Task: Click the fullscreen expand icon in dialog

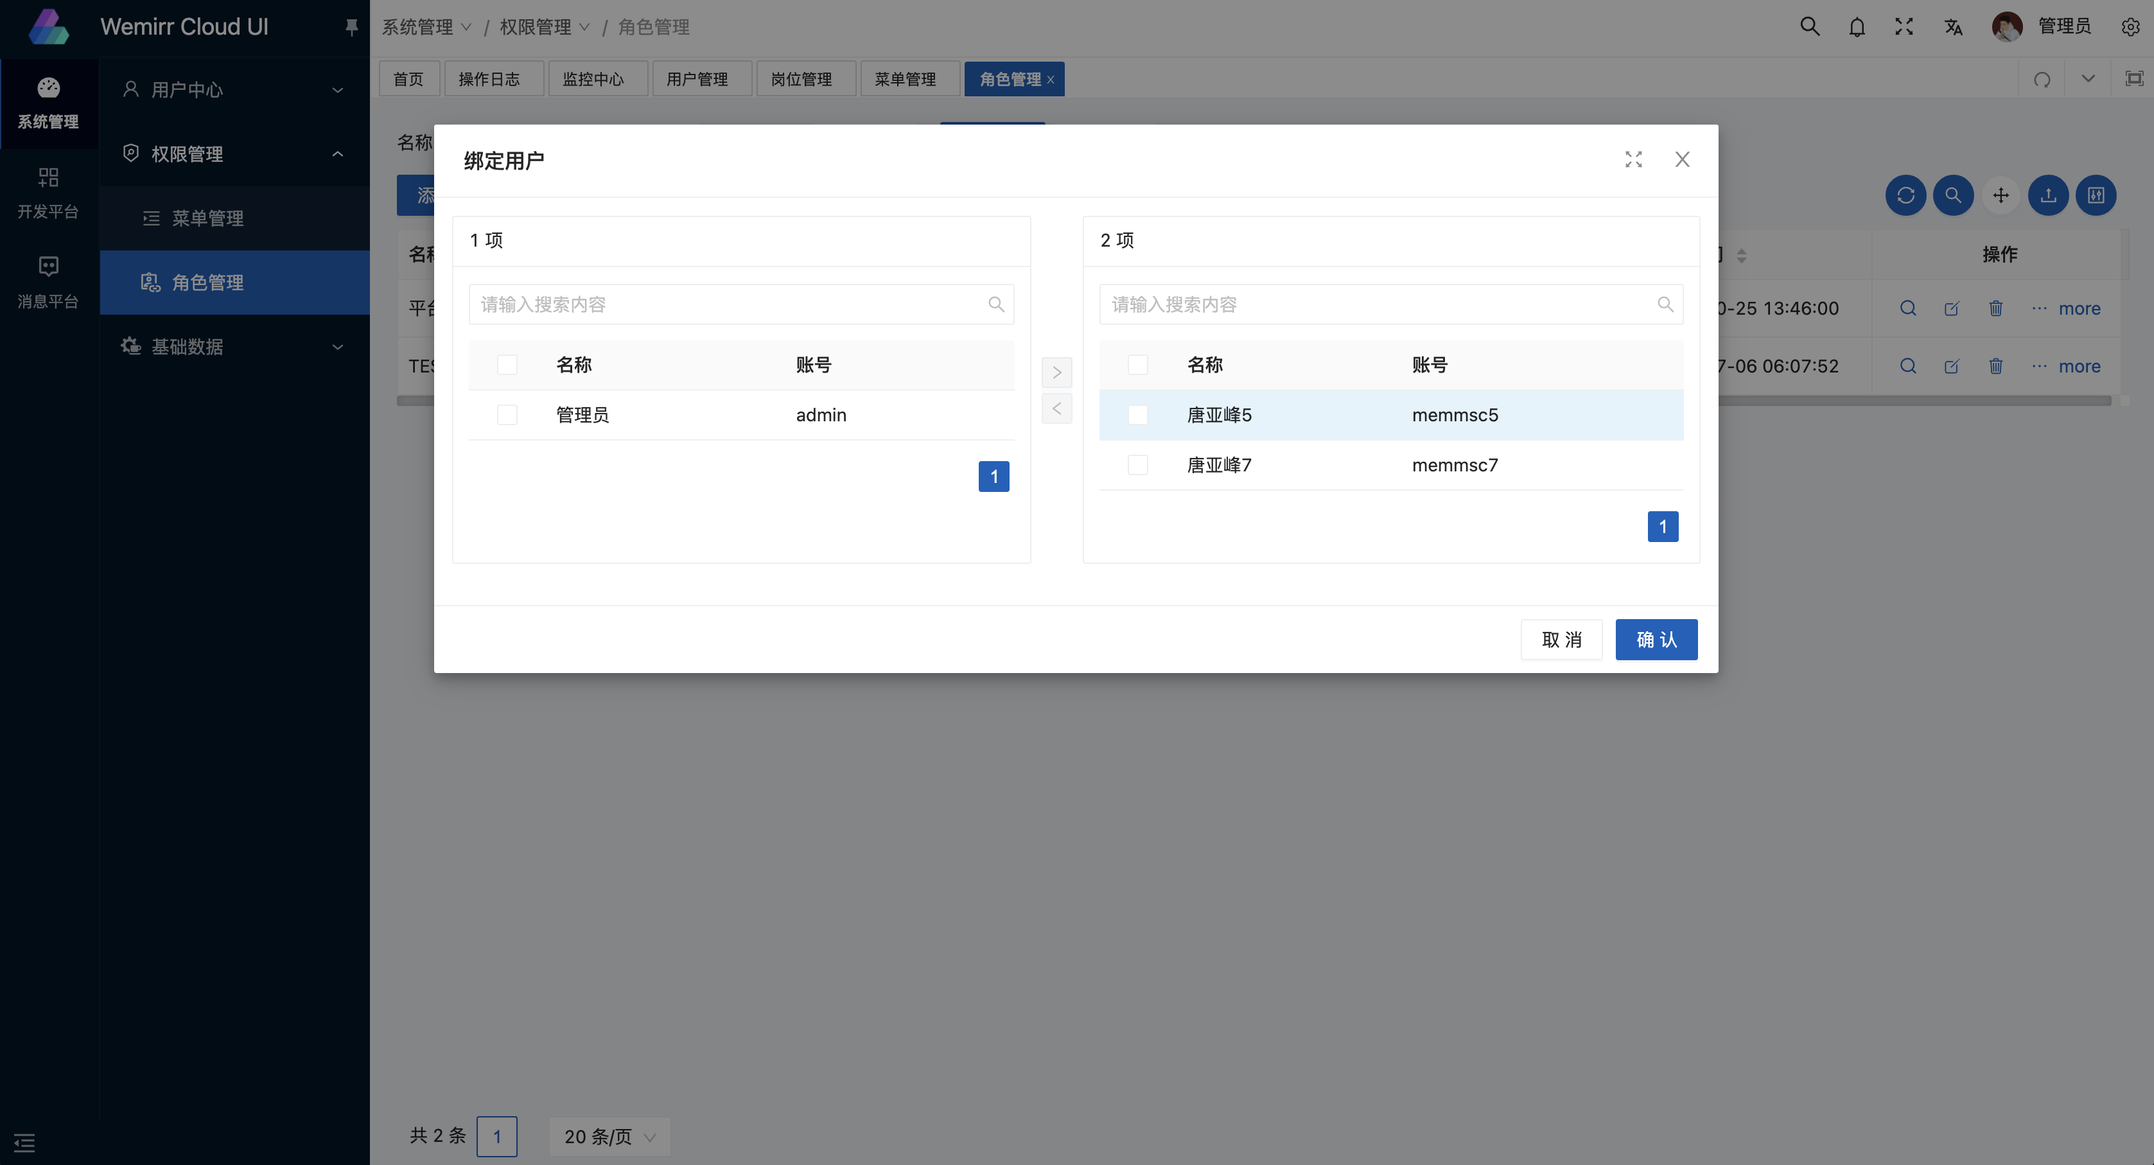Action: (1633, 158)
